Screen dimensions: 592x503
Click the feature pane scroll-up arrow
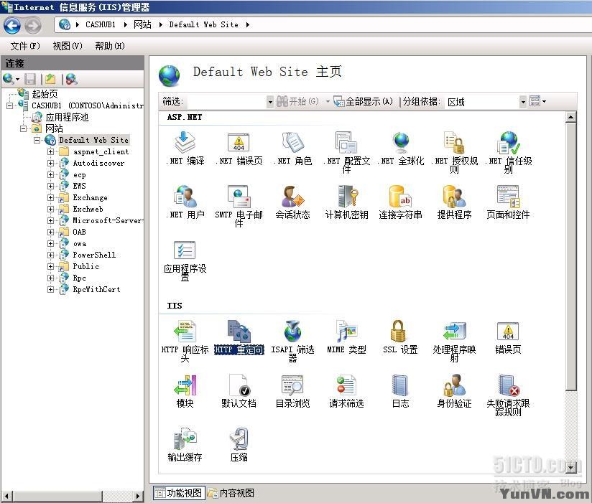point(571,117)
